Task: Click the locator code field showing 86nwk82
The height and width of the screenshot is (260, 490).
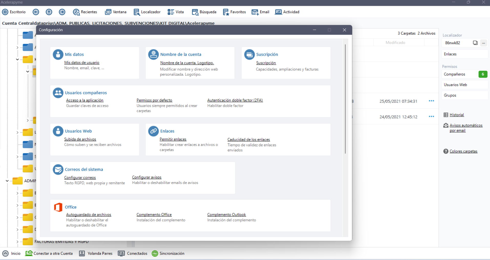Action: pyautogui.click(x=457, y=43)
